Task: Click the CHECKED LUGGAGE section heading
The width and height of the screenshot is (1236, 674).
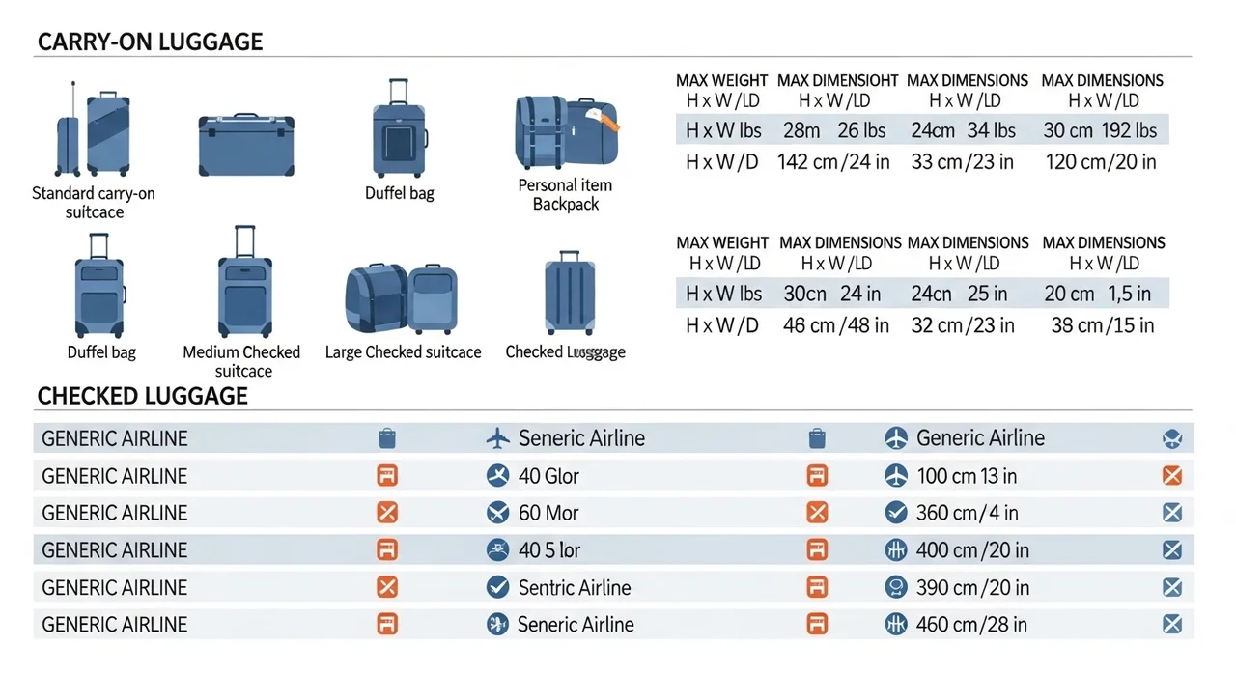Action: [142, 396]
